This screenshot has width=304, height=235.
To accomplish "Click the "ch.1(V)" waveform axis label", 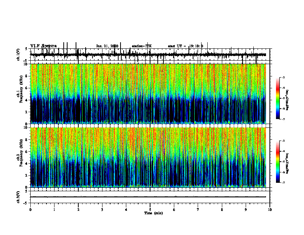I will point(18,55).
